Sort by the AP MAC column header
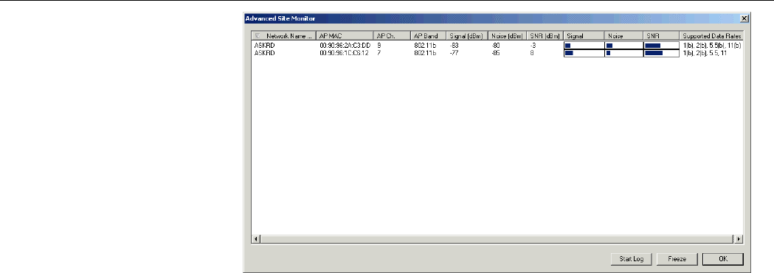The height and width of the screenshot is (273, 774). [345, 36]
